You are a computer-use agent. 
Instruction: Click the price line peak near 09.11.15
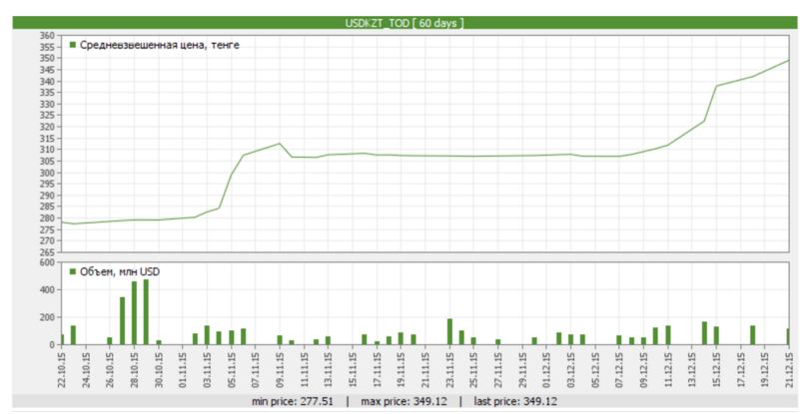click(280, 144)
